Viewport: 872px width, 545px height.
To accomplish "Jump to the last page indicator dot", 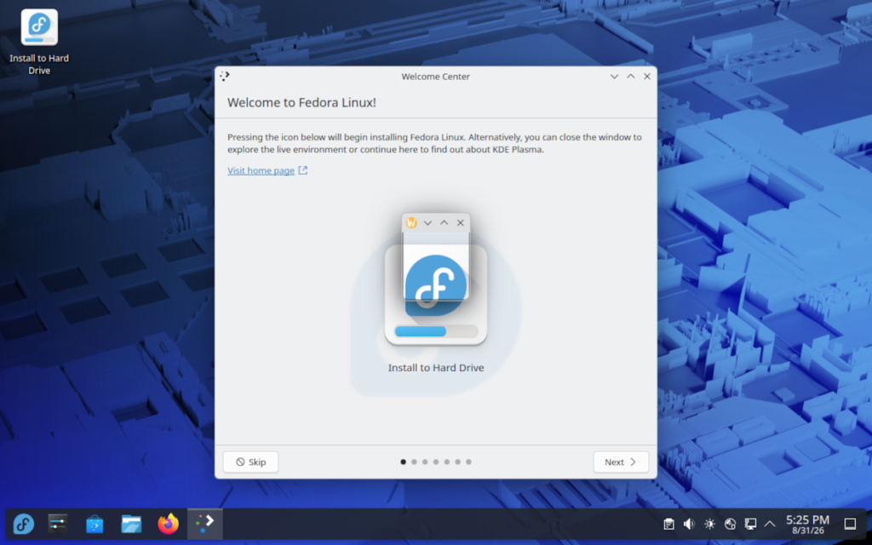I will point(469,462).
